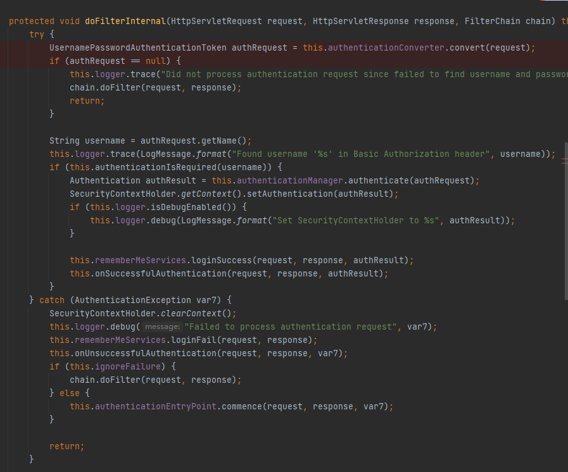
Task: Click the onSuccessfulAuthentication method call
Action: 161,273
